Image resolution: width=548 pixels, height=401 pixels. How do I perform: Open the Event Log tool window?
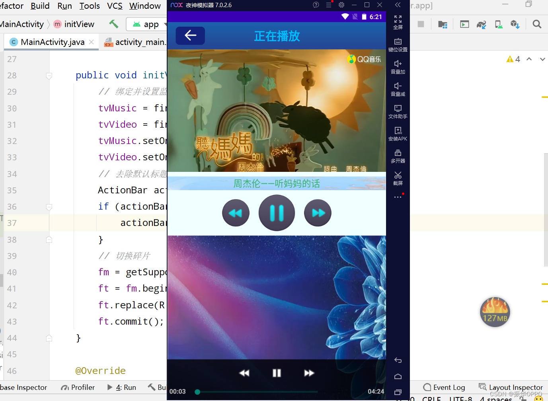tap(444, 387)
